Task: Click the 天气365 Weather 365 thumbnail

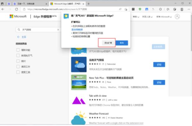Action: pyautogui.click(x=79, y=51)
